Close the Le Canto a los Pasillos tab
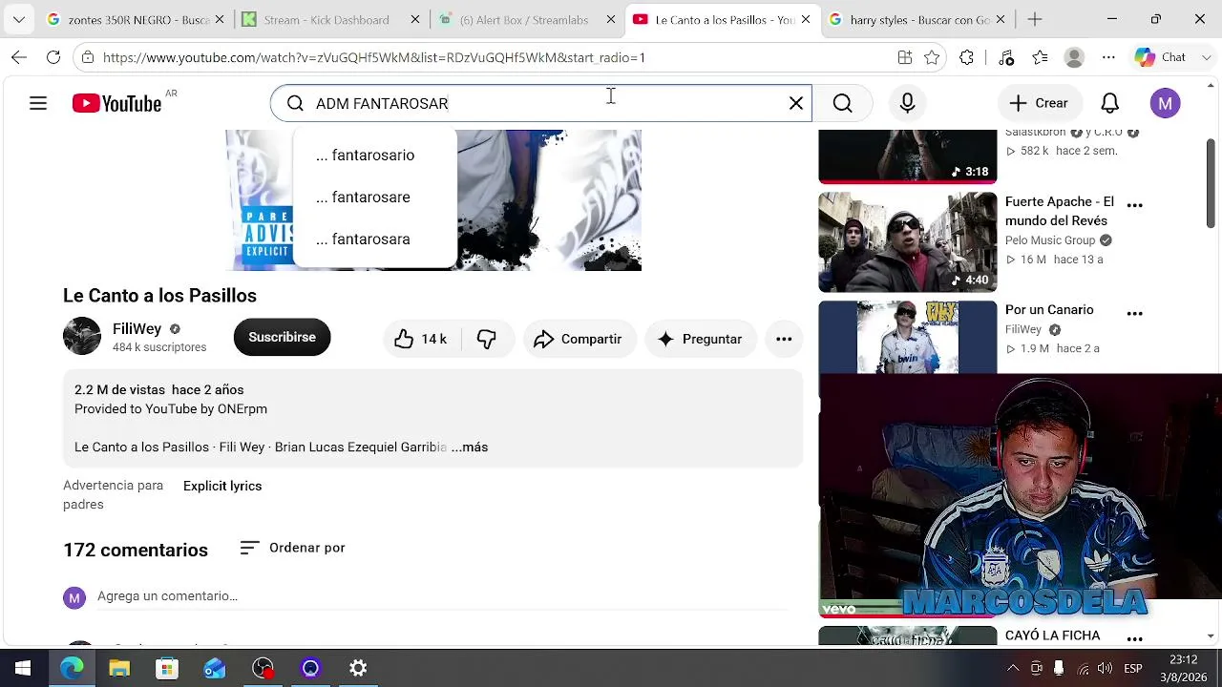The image size is (1222, 687). click(806, 19)
